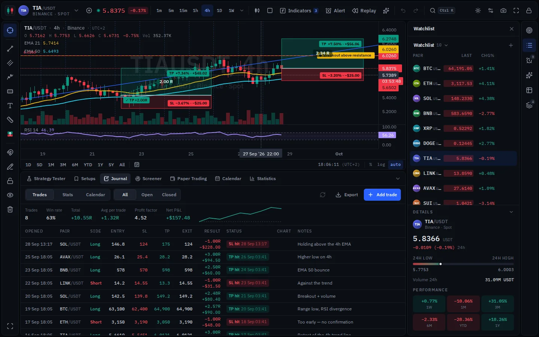539x337 pixels.
Task: Start bar Replay mode
Action: [364, 10]
